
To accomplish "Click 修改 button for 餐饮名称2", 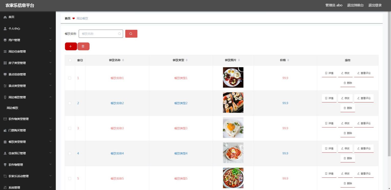I will click(x=345, y=98).
